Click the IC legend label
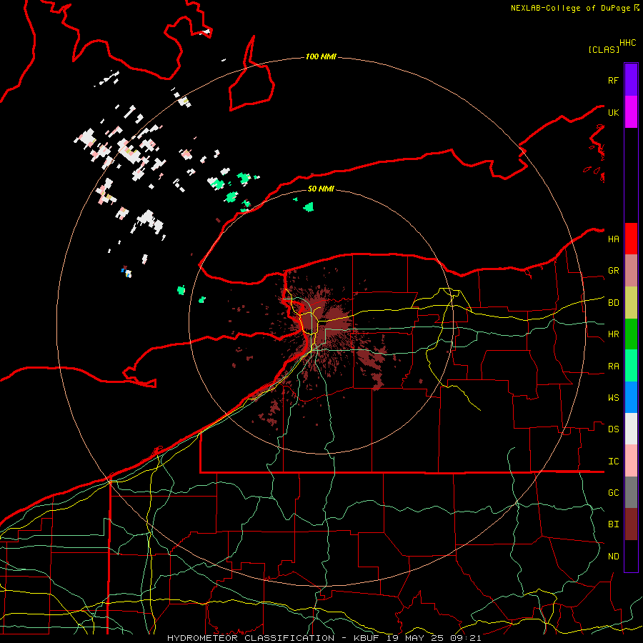Image resolution: width=643 pixels, height=643 pixels. point(613,462)
